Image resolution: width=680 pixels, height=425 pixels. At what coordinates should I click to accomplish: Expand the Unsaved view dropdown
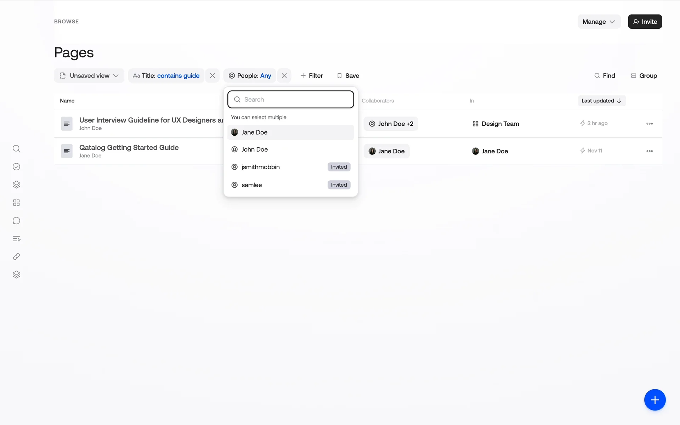coord(89,76)
